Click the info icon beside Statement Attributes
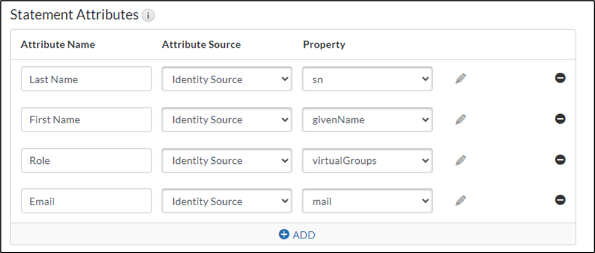 click(148, 16)
